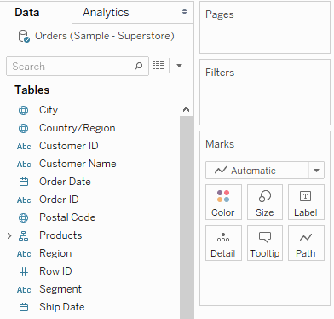This screenshot has height=319, width=334.
Task: Open the Analytics pane switcher arrows
Action: tap(185, 12)
